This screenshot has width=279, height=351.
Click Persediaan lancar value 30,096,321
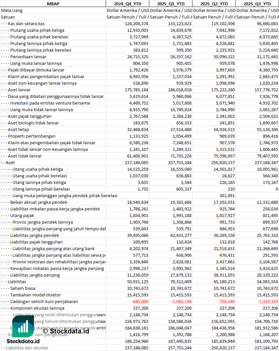click(224, 57)
